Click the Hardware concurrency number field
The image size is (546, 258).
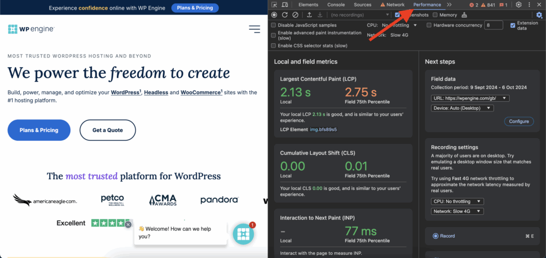pos(493,25)
